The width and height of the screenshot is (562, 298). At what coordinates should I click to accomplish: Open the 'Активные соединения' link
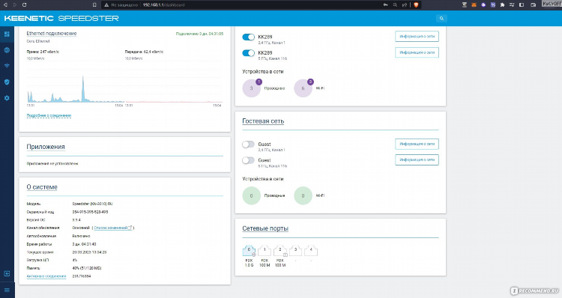pos(46,276)
